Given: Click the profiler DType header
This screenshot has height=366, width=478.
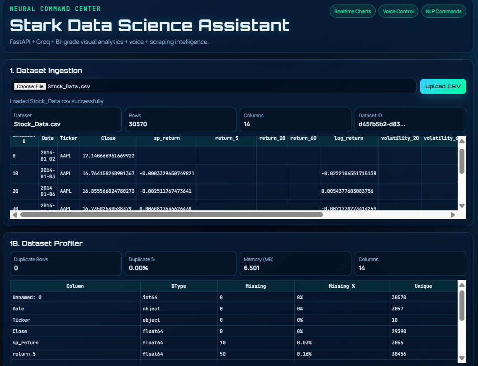Looking at the screenshot, I should click(x=179, y=286).
